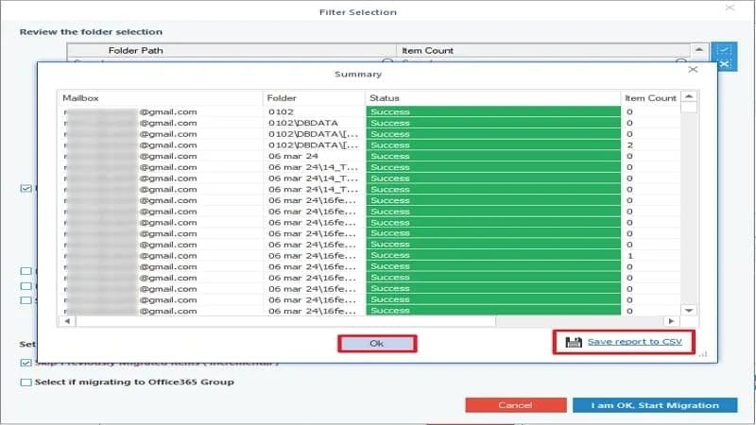Image resolution: width=756 pixels, height=425 pixels.
Task: Click Folder Path header in Filter Selection
Action: (232, 51)
